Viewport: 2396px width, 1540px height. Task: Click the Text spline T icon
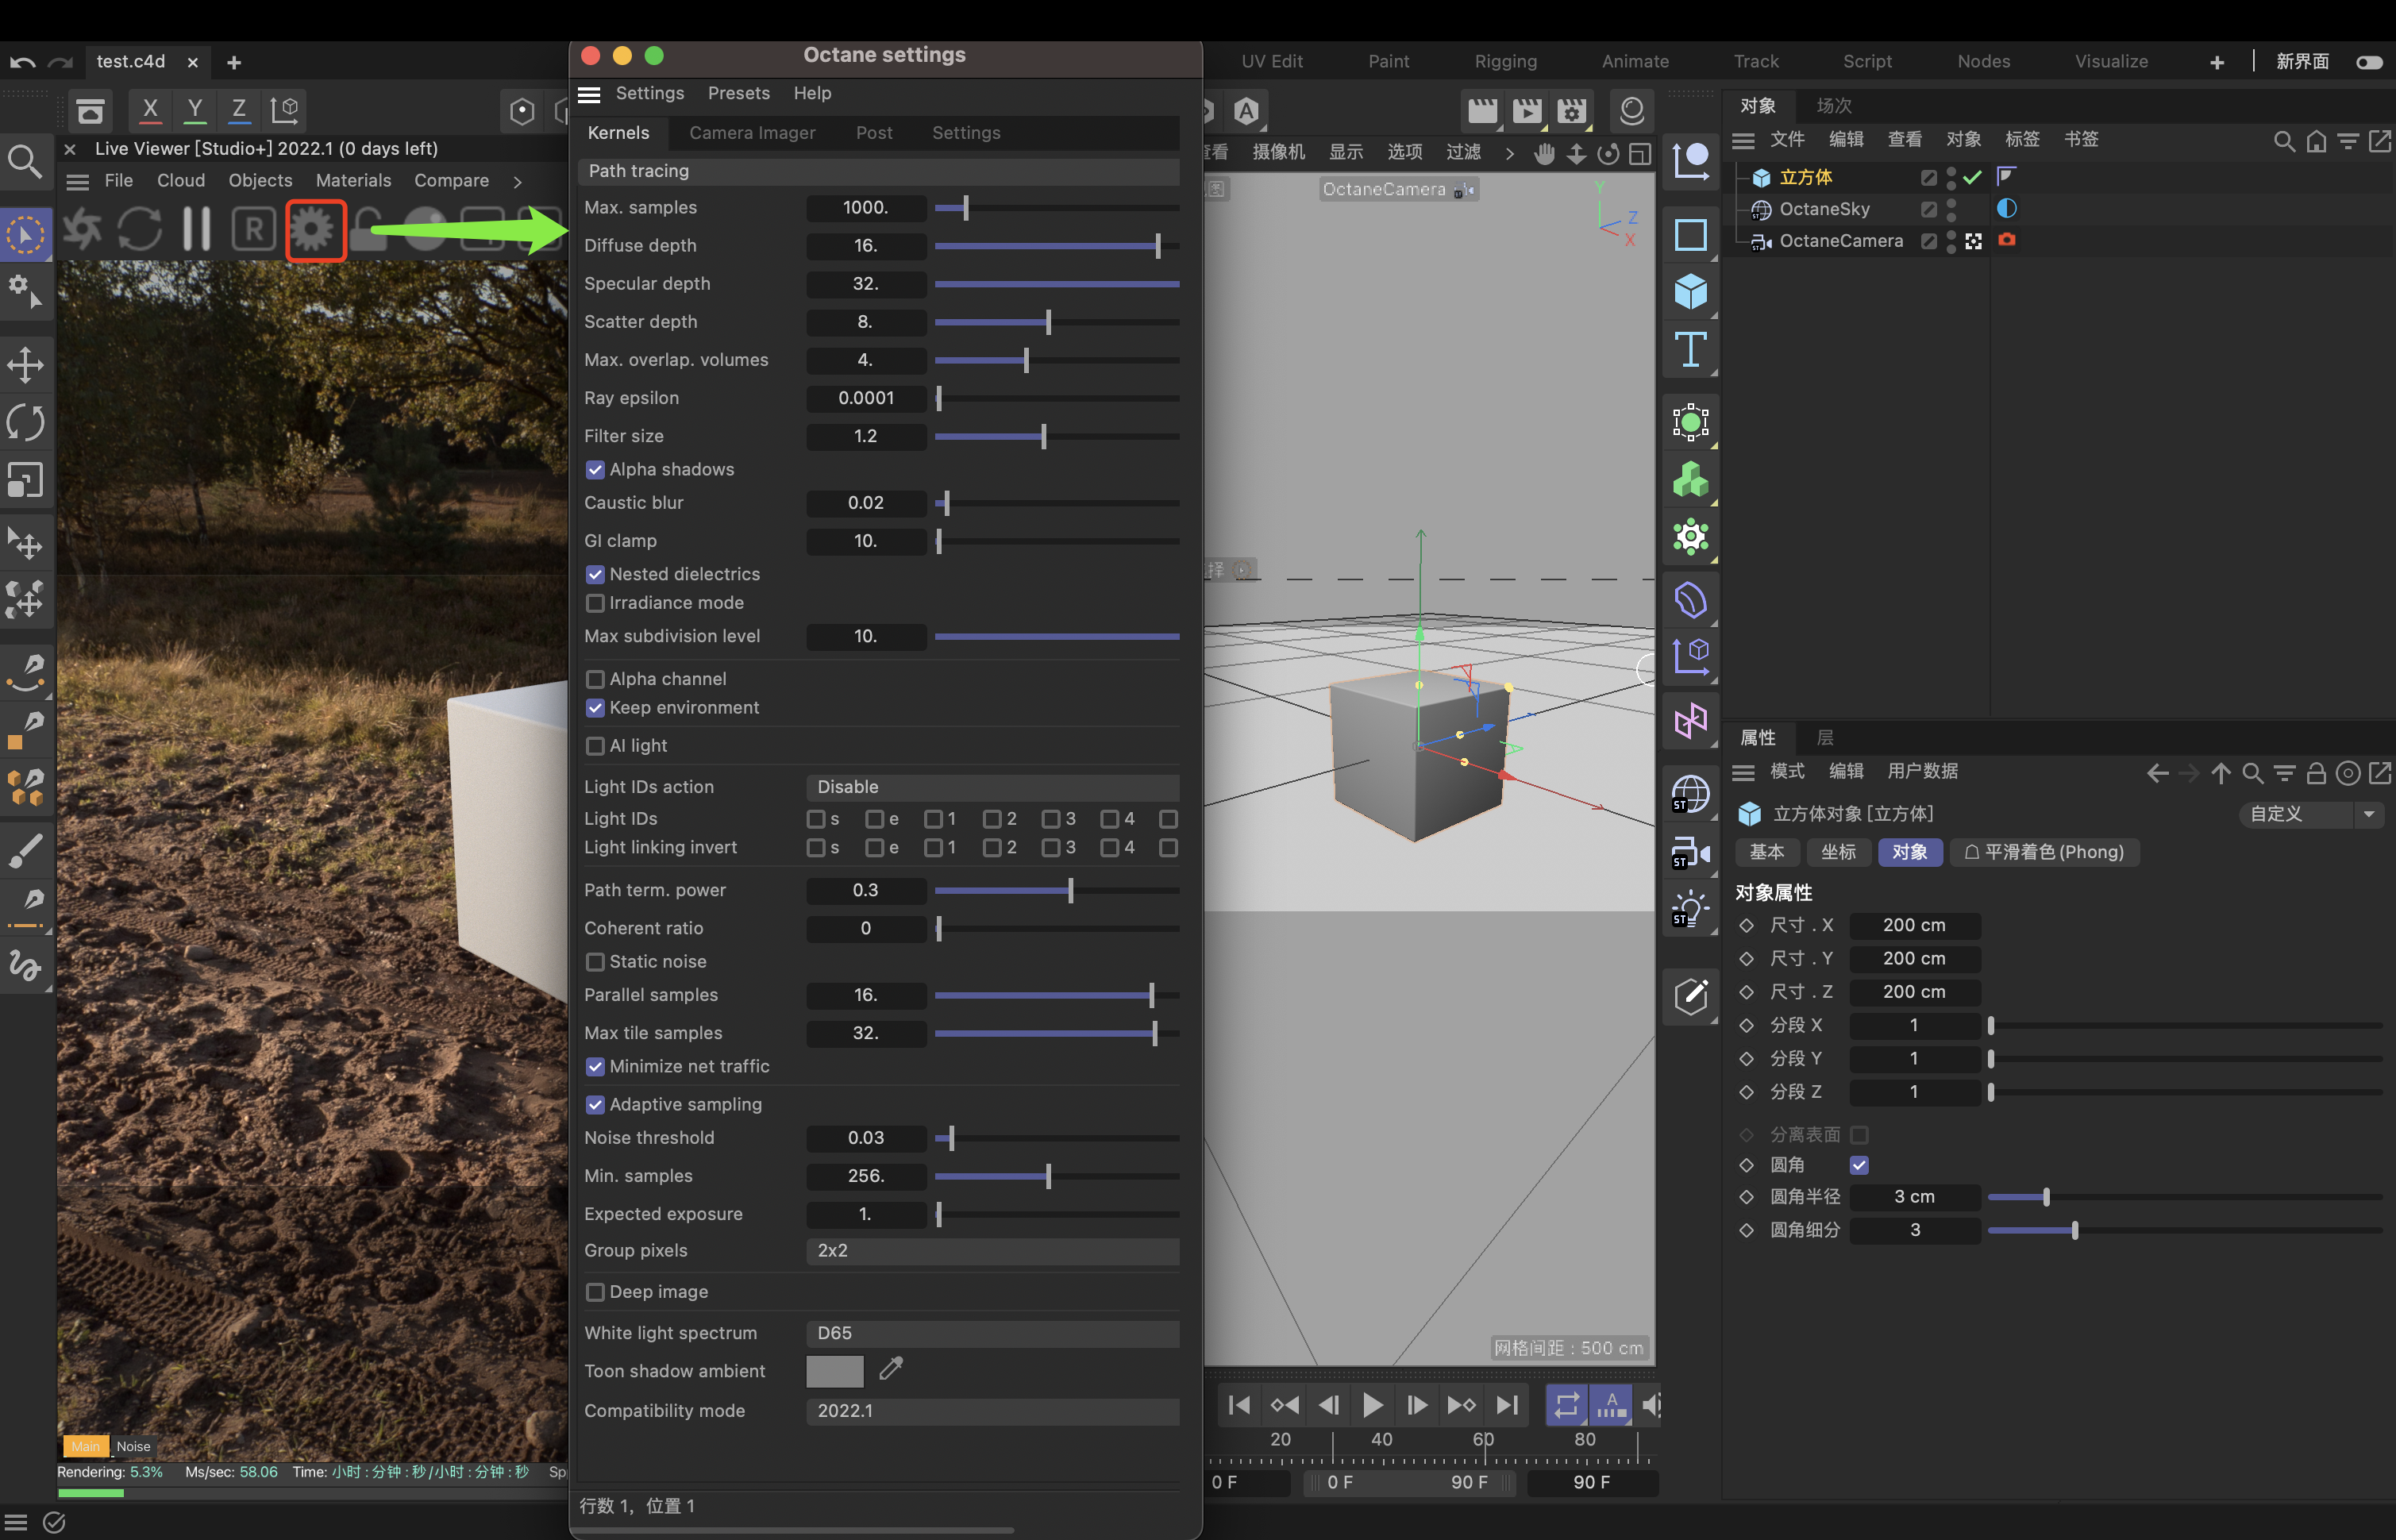coord(1690,350)
